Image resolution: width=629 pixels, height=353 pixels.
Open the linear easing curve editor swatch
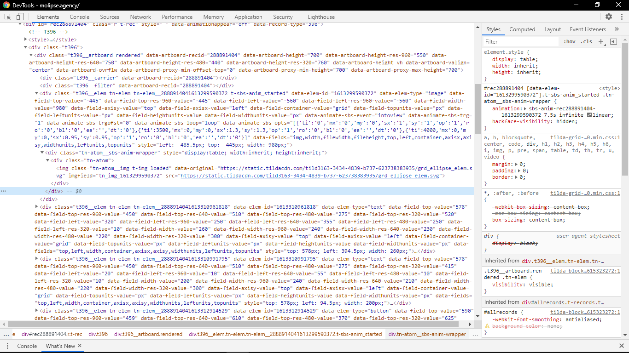pos(589,115)
